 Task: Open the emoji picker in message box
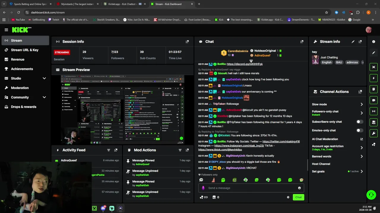pyautogui.click(x=299, y=188)
